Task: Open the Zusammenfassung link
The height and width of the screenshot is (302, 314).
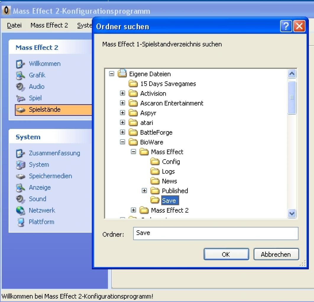Action: (x=54, y=153)
